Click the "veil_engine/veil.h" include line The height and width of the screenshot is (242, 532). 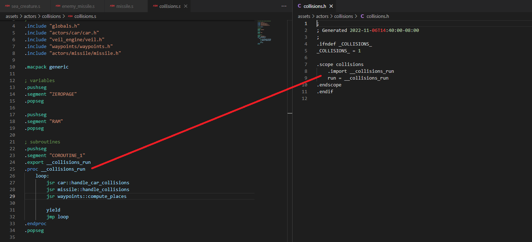pos(66,39)
